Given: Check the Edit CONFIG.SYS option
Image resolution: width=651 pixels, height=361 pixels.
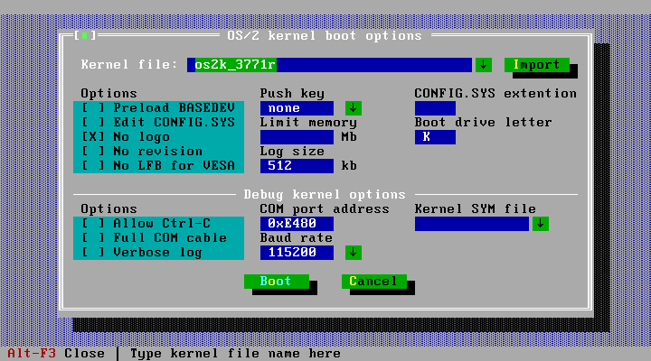Looking at the screenshot, I should point(158,122).
